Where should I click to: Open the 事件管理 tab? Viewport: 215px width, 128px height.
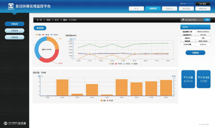186,9
